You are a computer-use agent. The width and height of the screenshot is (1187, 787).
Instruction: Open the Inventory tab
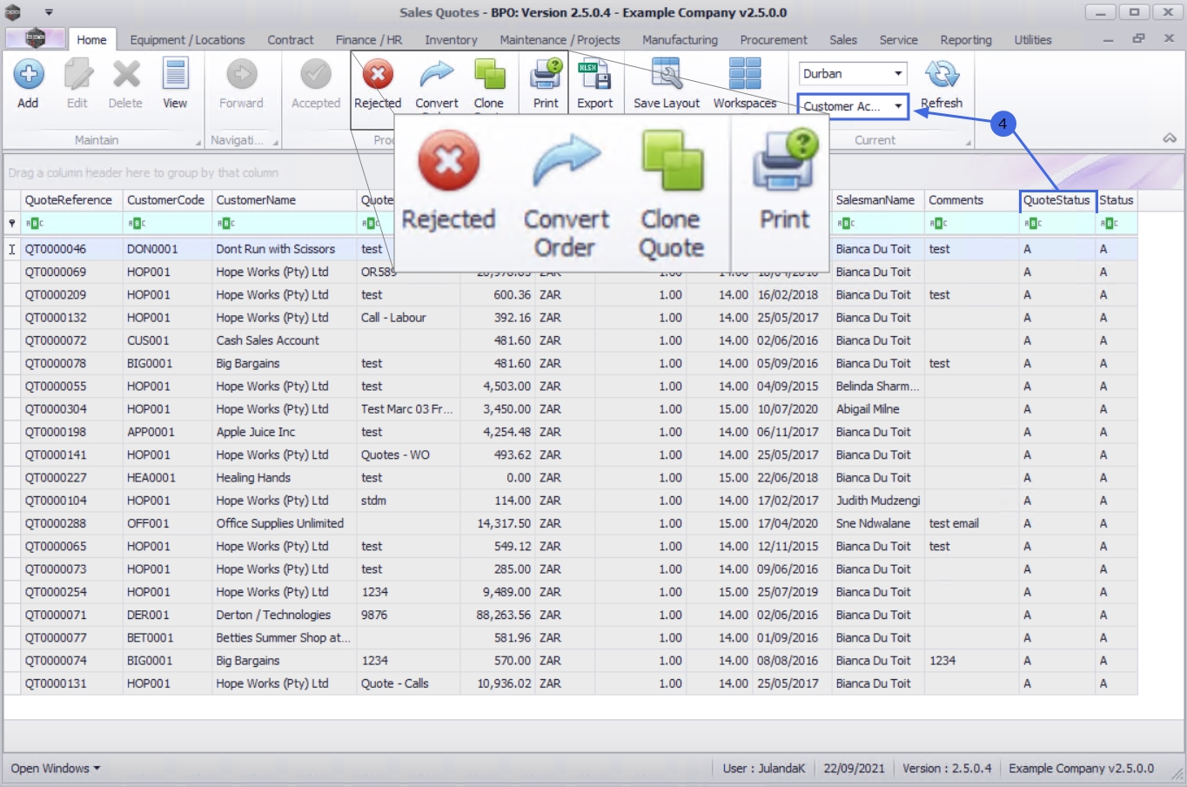[451, 40]
